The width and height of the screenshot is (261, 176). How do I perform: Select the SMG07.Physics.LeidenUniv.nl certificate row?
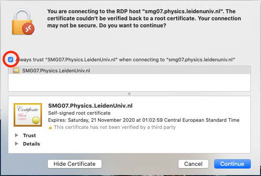point(129,71)
